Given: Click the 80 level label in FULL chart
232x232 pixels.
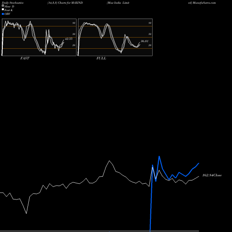Looking at the screenshot, I should click(150, 23).
